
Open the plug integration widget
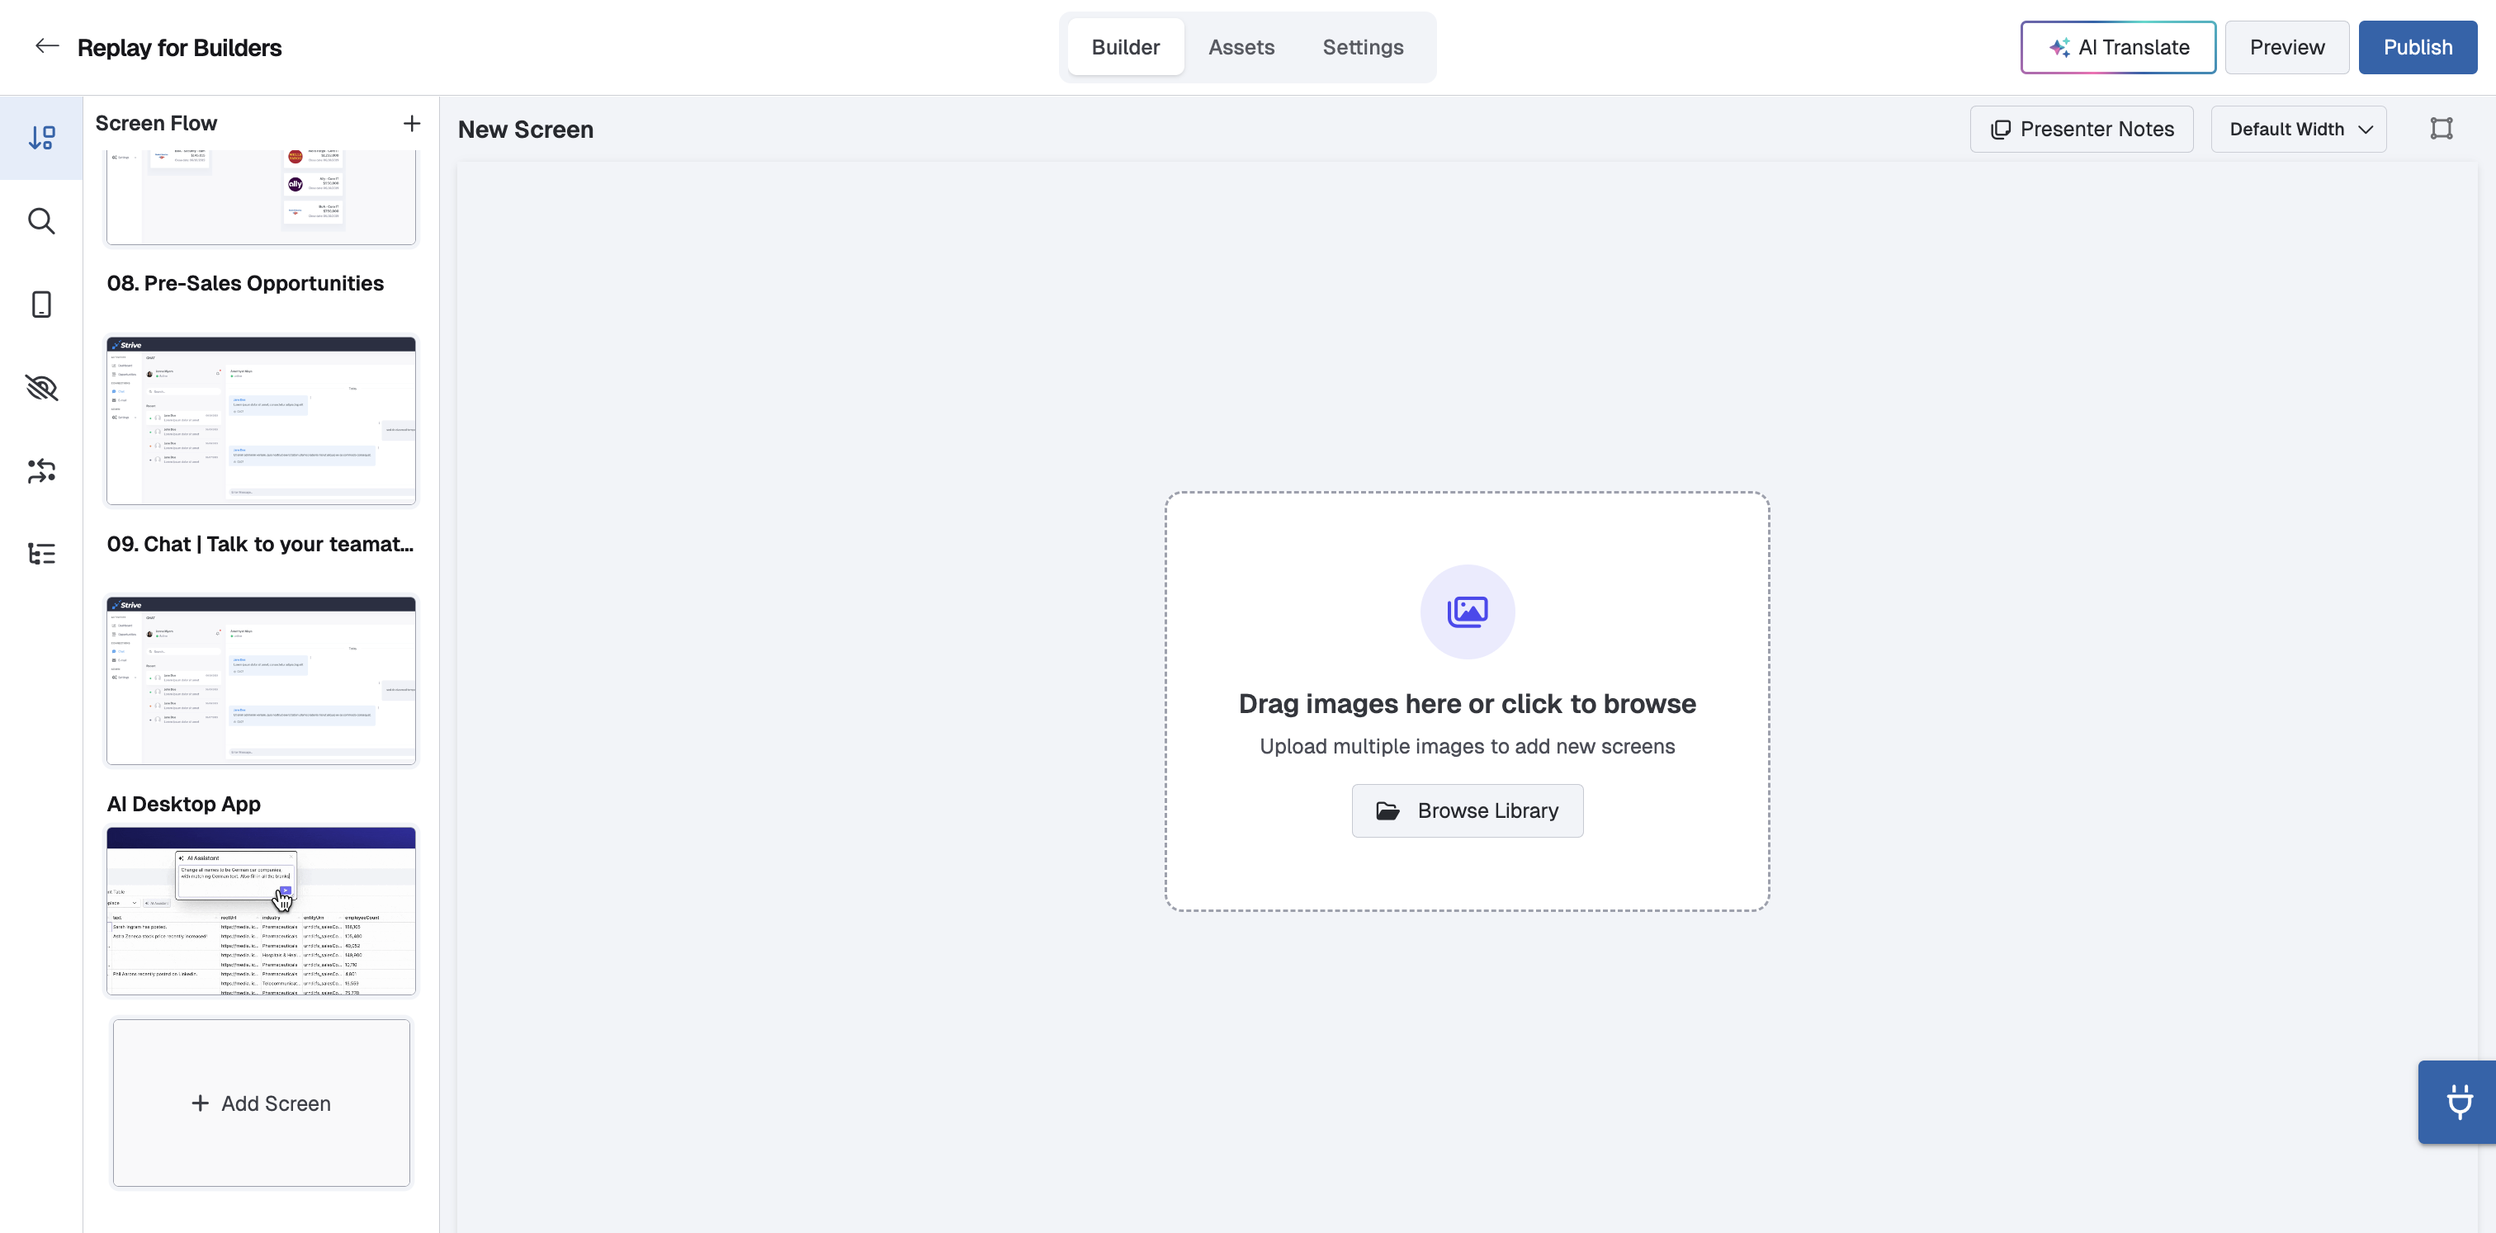click(x=2457, y=1103)
